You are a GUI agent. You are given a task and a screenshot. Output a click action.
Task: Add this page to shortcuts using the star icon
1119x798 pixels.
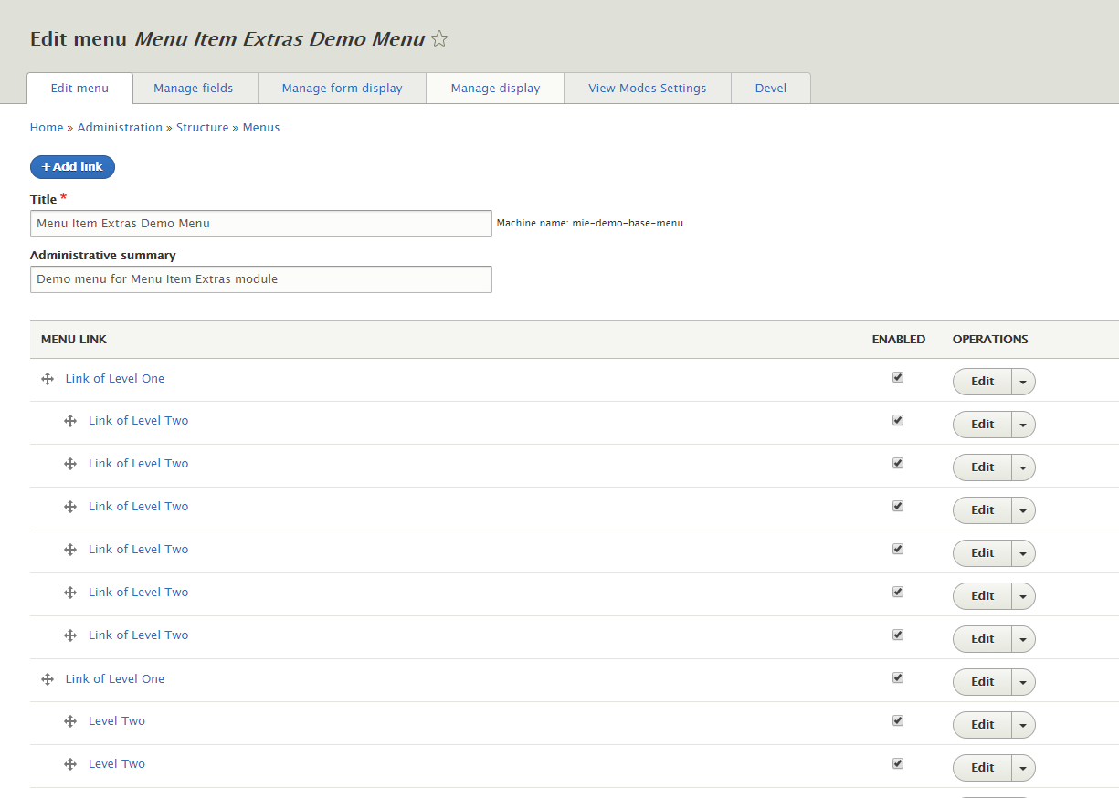(x=439, y=39)
